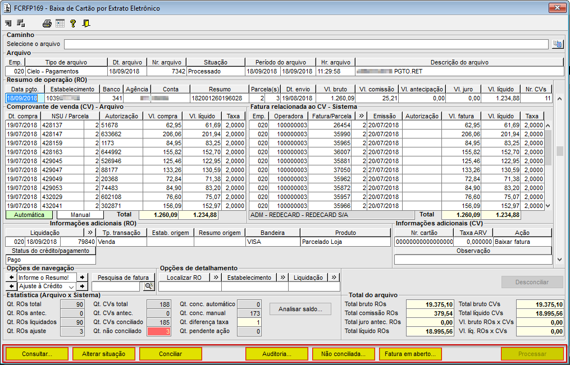570x365 pixels.
Task: Click left arrow beside Informe o Resumo
Action: tap(11, 278)
